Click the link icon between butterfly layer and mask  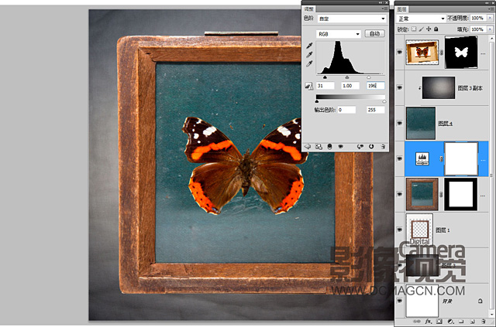point(442,53)
